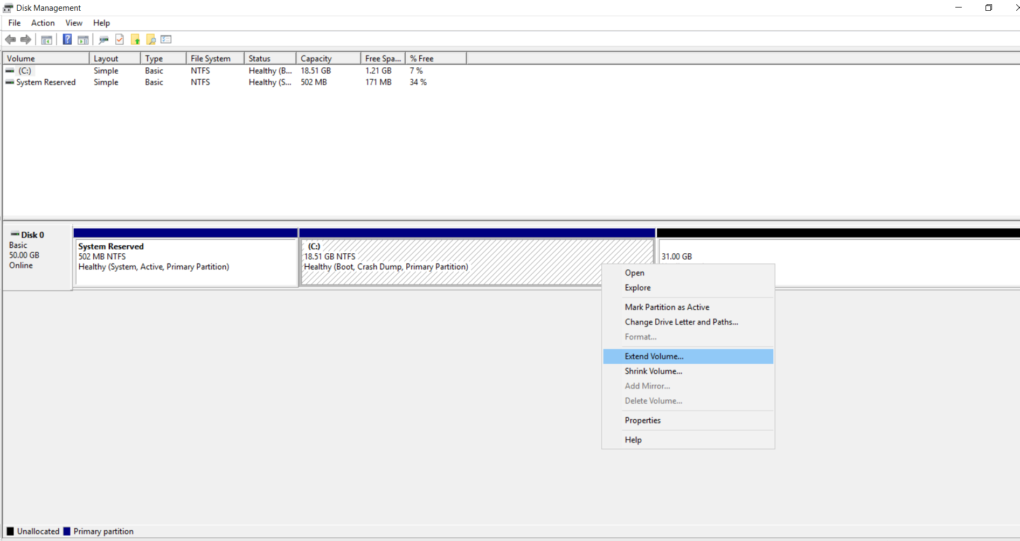Click the 1.21 GB free space cell
The height and width of the screenshot is (541, 1020).
point(378,71)
